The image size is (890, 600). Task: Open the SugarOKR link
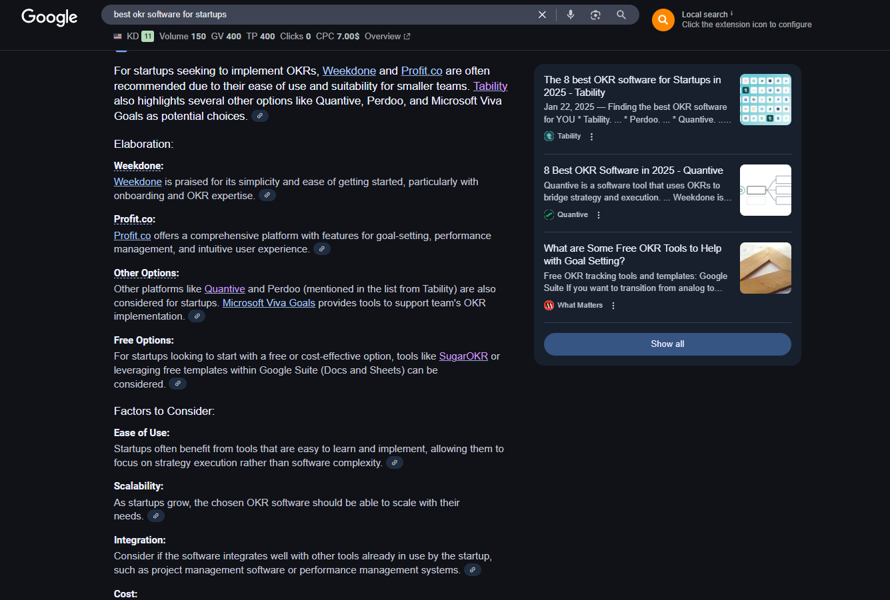coord(463,356)
